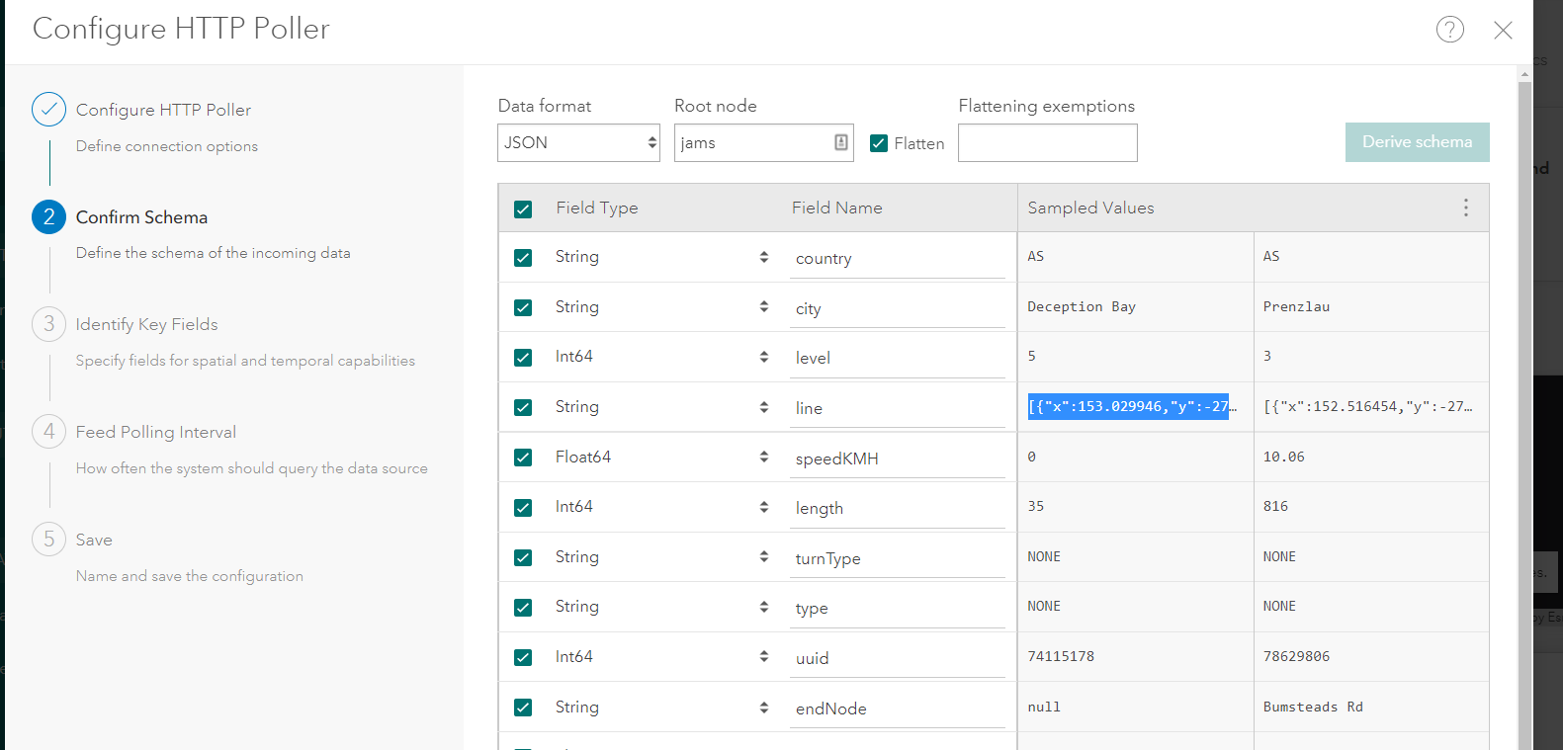Click the step 2 Confirm Schema circle

[48, 217]
